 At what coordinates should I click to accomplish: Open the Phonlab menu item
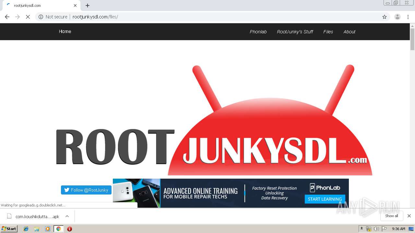tap(258, 32)
